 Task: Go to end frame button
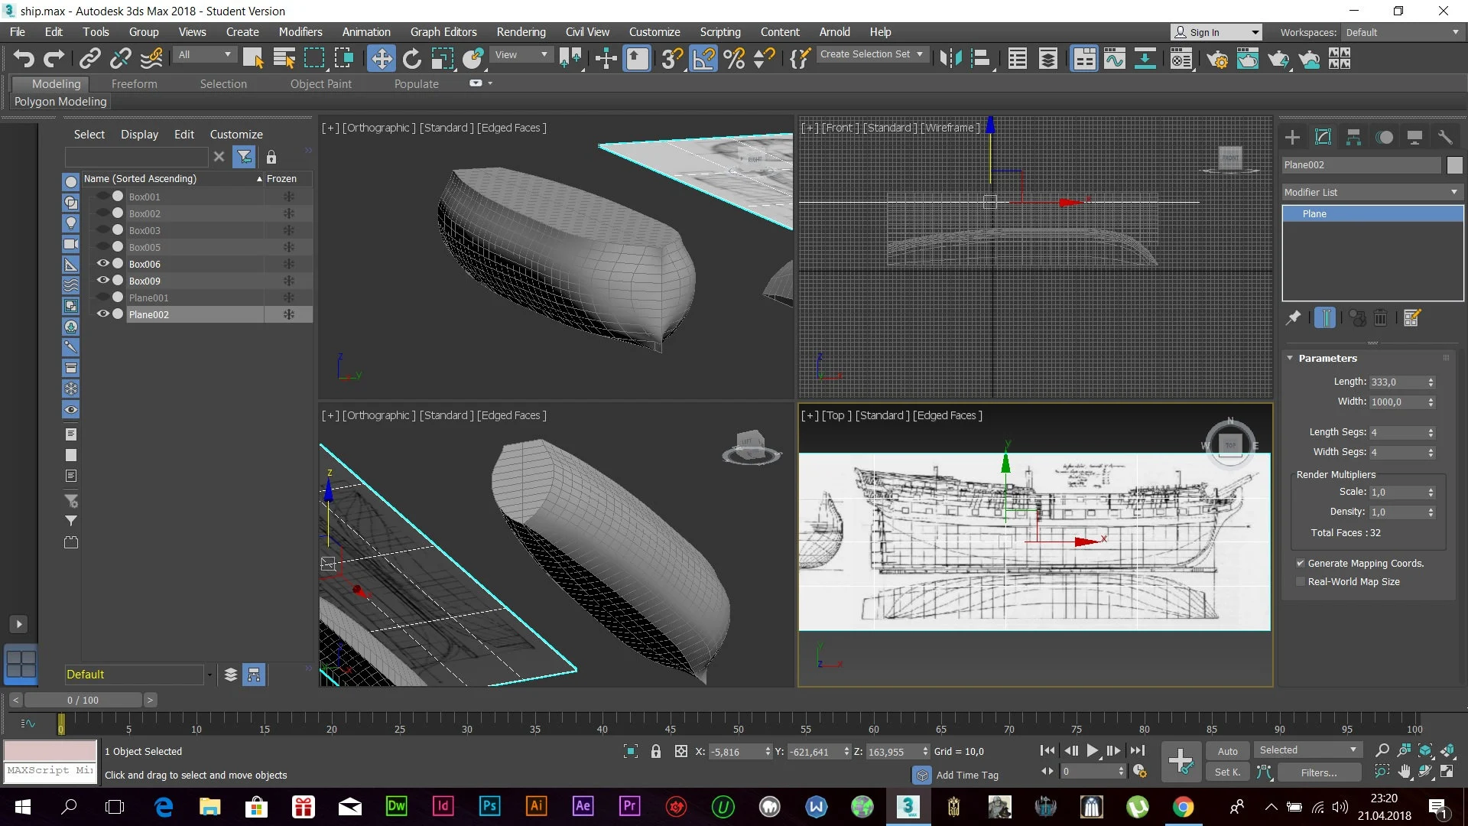click(x=1138, y=751)
